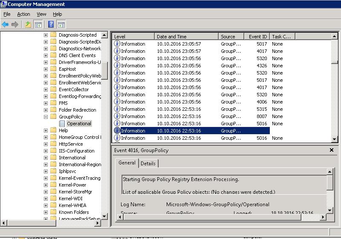
Task: Sort events by Date and Time column
Action: (x=172, y=37)
